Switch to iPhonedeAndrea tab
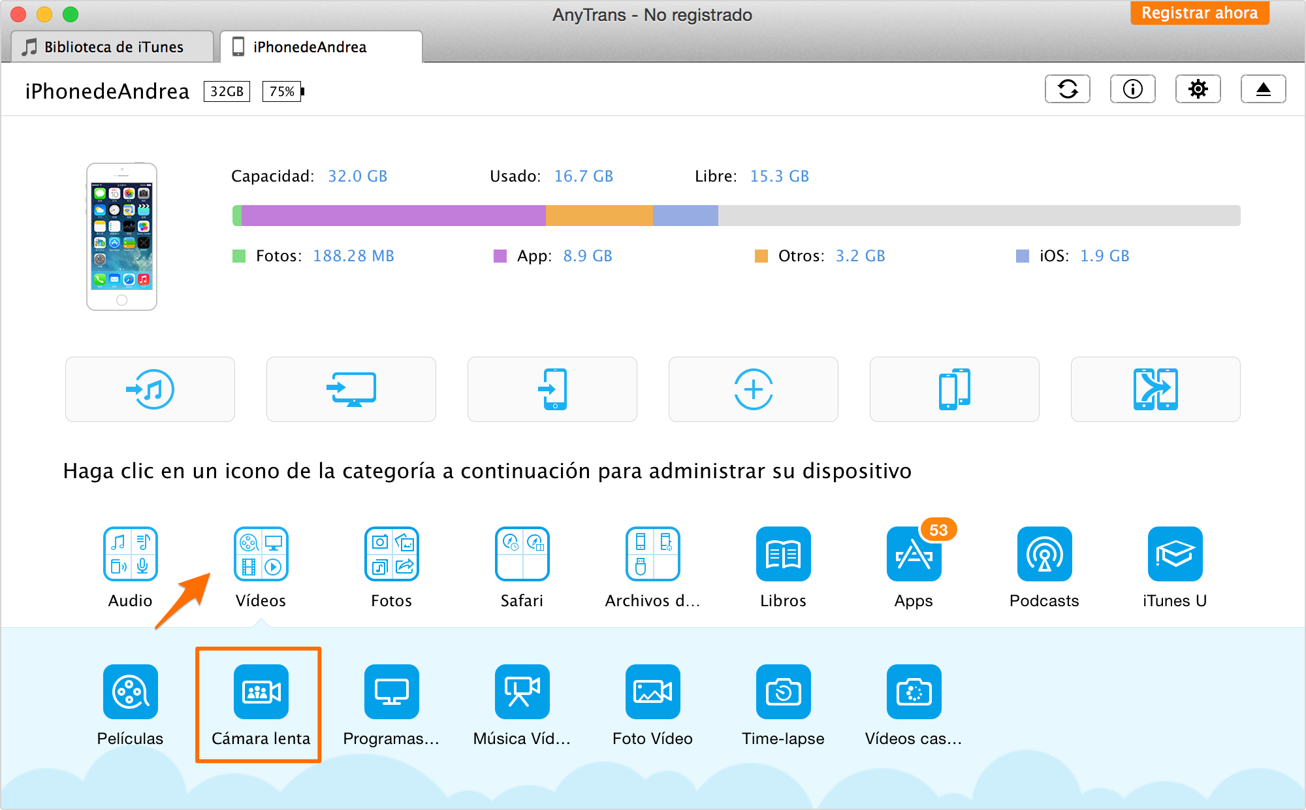 [321, 47]
